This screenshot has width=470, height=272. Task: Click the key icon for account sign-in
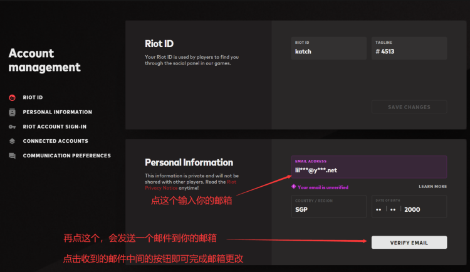[12, 127]
